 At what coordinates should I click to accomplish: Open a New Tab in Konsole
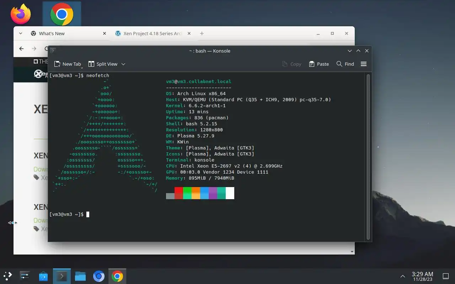point(68,64)
